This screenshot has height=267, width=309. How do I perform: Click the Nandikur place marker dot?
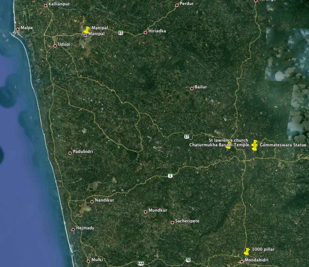click(x=92, y=202)
